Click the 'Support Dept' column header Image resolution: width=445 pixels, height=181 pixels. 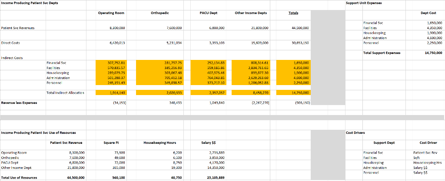coord(384,142)
